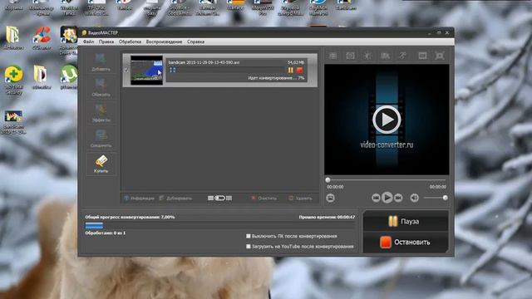
Task: Click the aspect-ratio screen icon above the preview
Action: pyautogui.click(x=422, y=56)
